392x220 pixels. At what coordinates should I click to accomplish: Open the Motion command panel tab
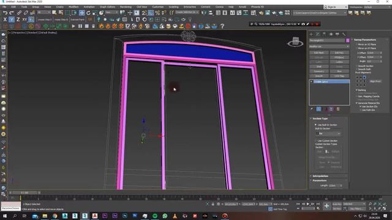coord(331,34)
